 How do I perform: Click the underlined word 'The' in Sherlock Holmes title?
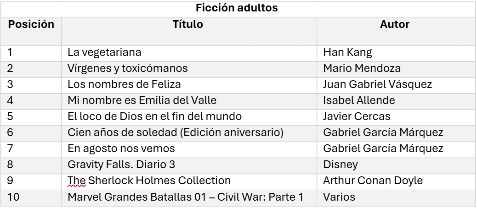(77, 181)
